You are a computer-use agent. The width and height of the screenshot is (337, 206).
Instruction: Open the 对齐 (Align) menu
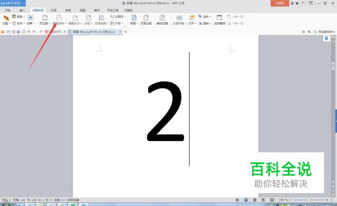coord(192,20)
